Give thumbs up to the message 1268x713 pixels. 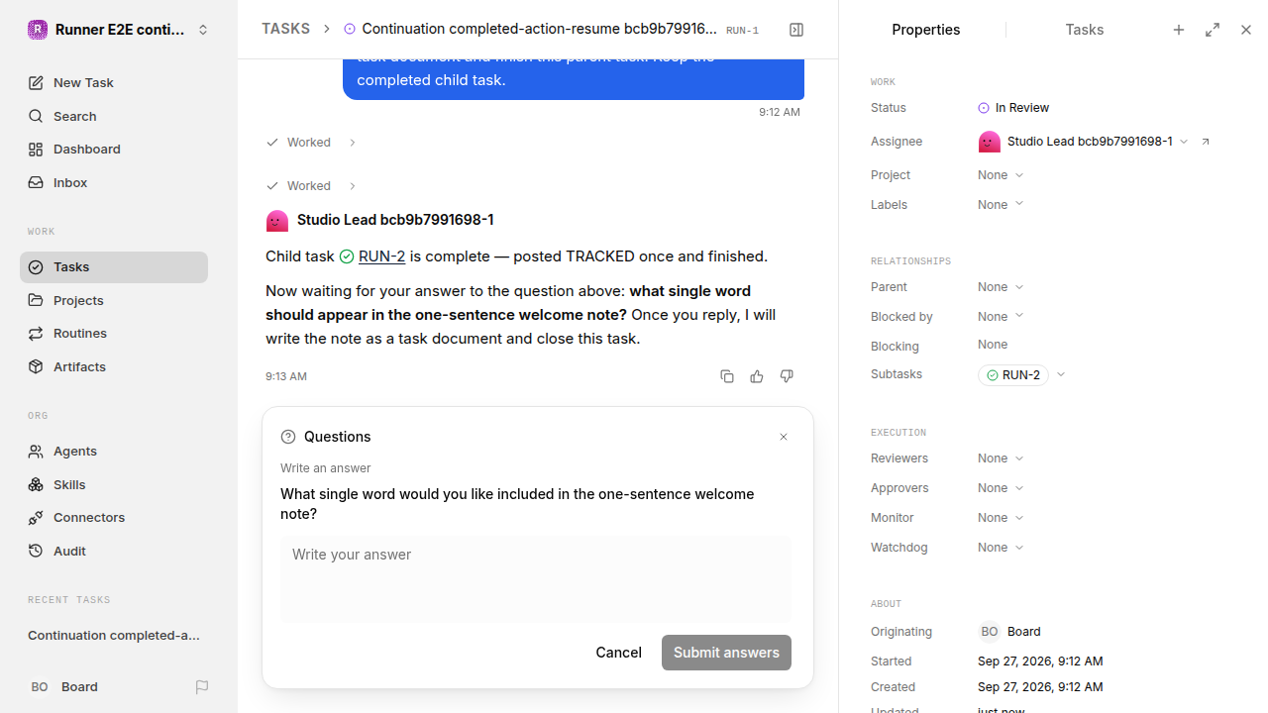757,376
